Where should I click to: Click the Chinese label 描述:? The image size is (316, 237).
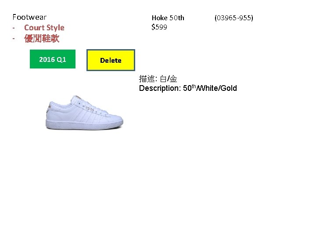(148, 79)
